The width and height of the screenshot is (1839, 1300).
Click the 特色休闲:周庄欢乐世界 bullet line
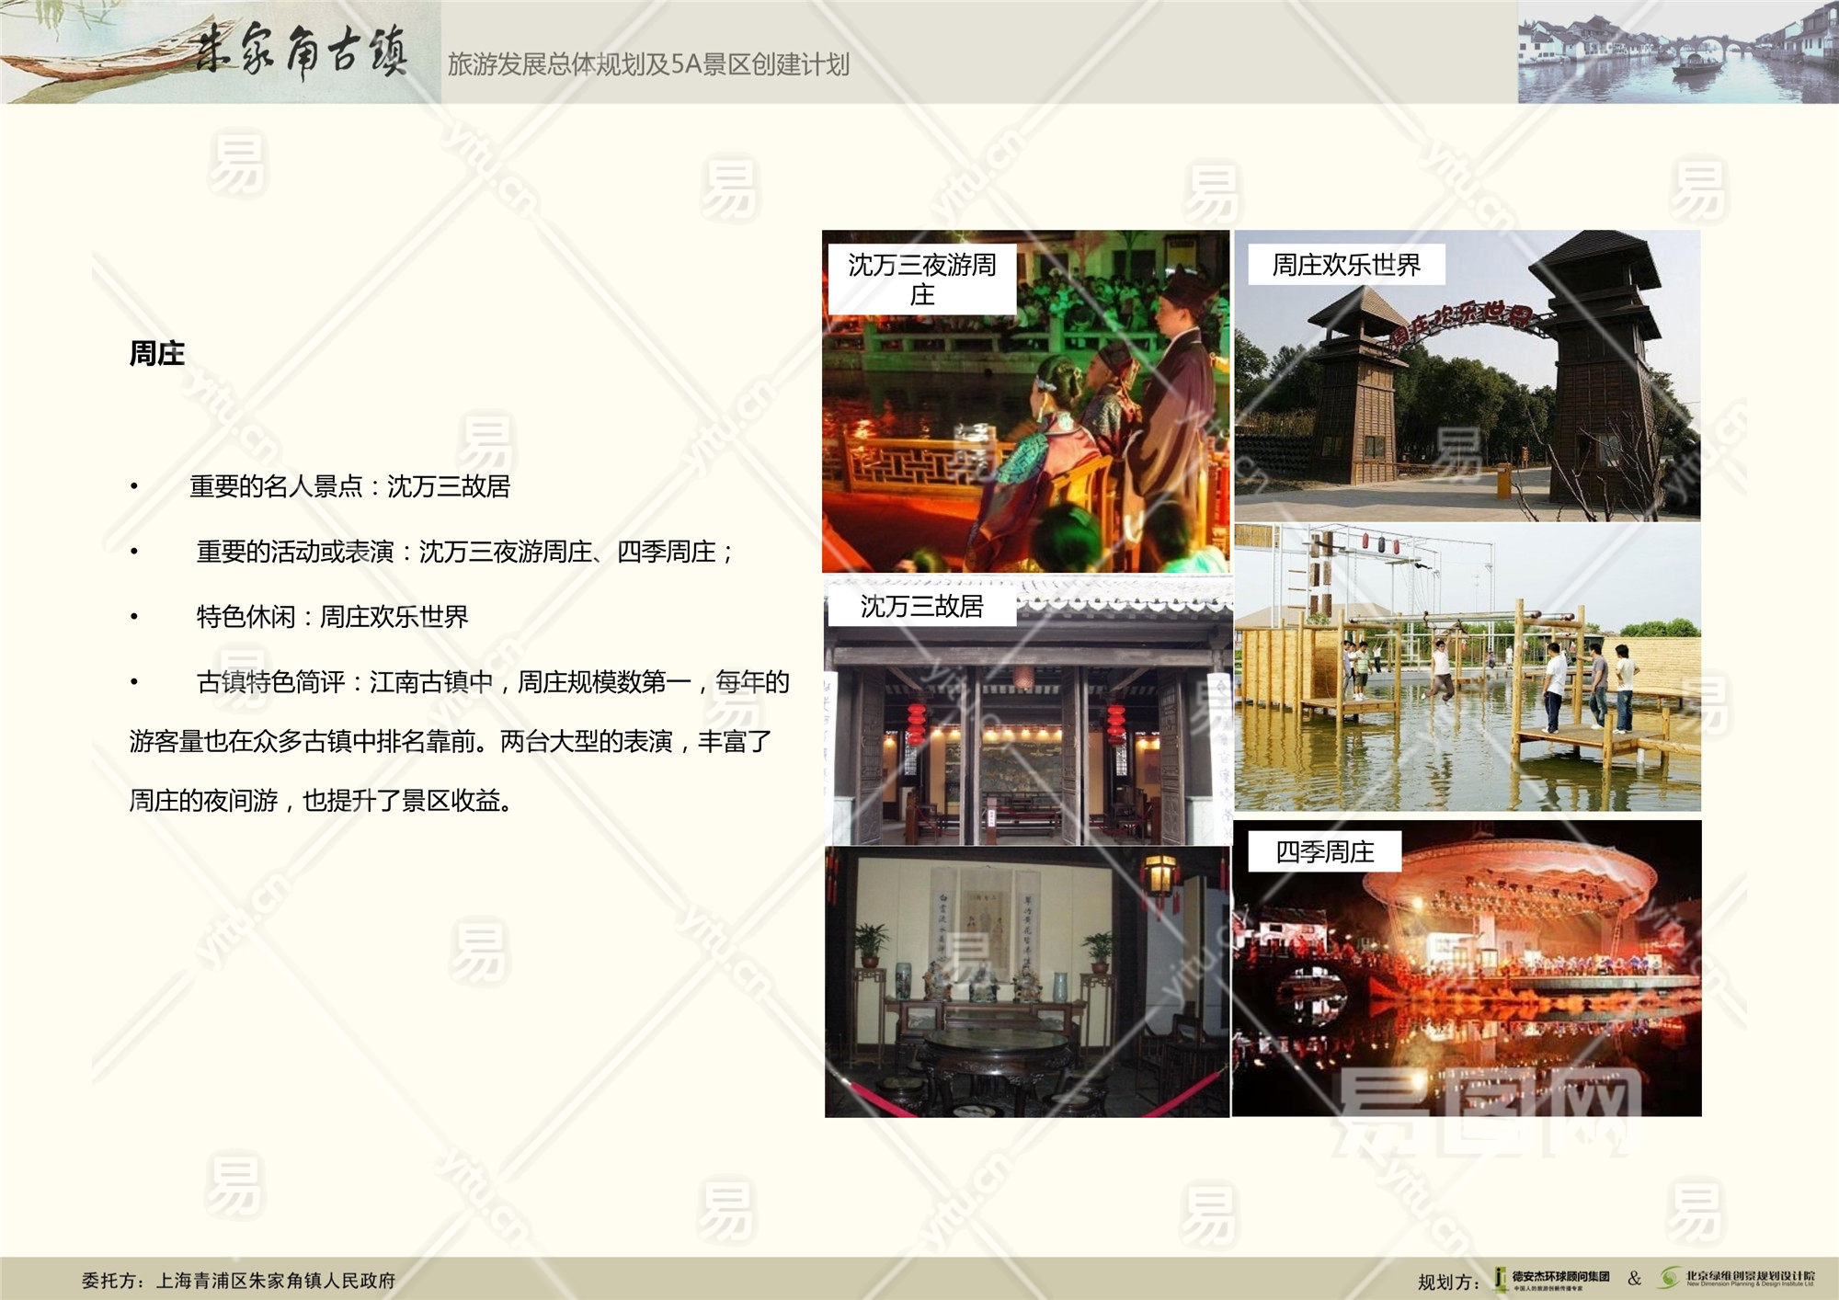[x=332, y=616]
